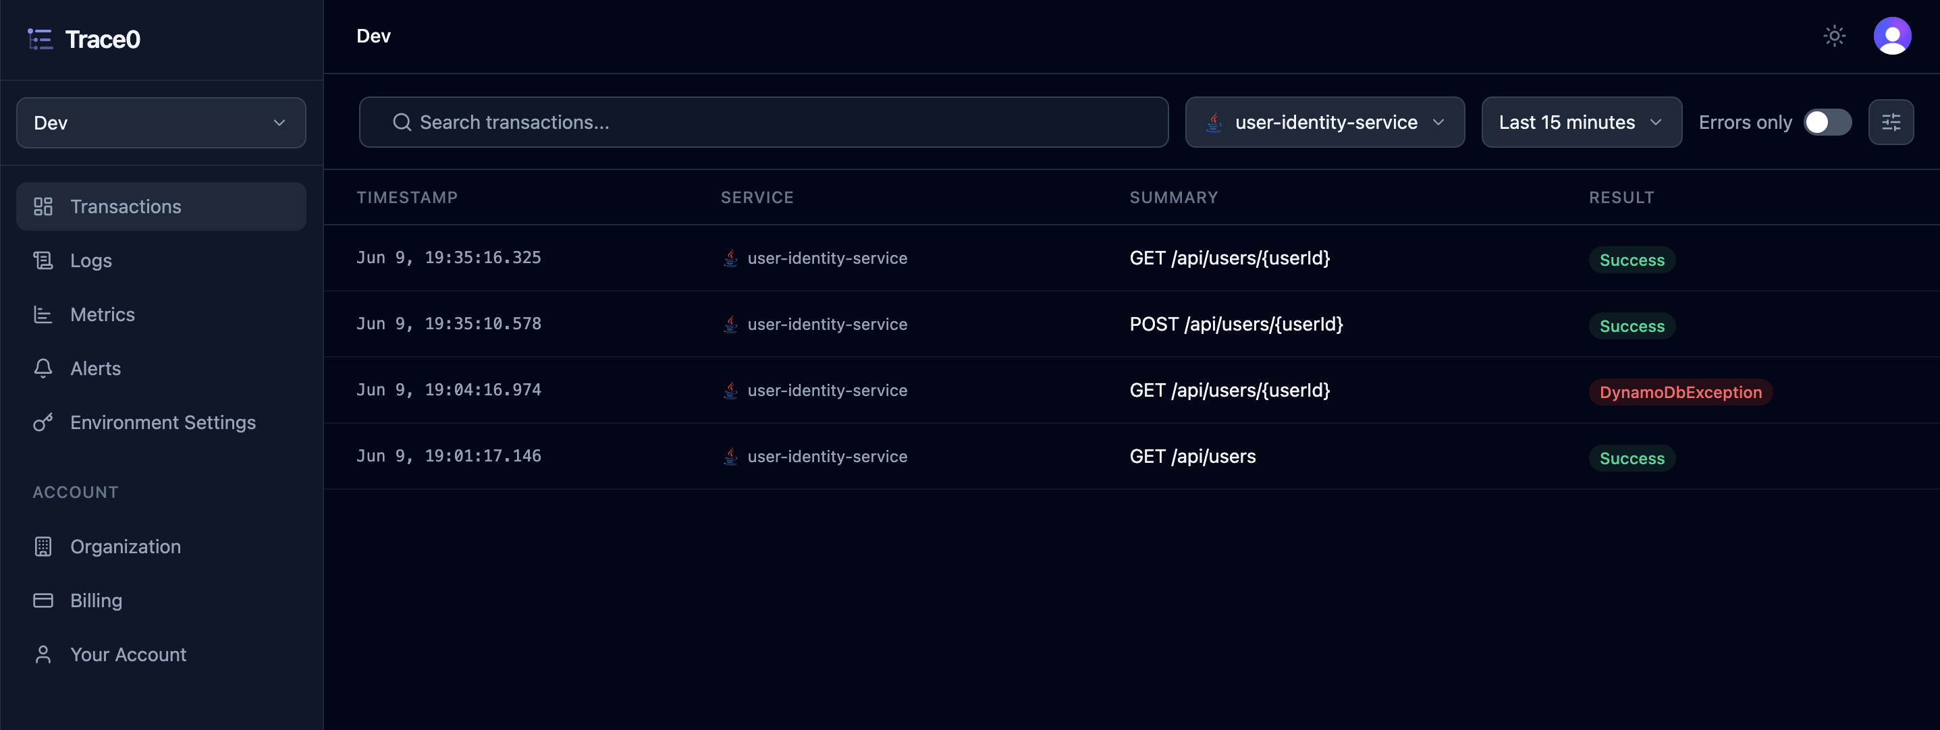Image resolution: width=1940 pixels, height=730 pixels.
Task: Go to Organization settings
Action: [x=161, y=546]
